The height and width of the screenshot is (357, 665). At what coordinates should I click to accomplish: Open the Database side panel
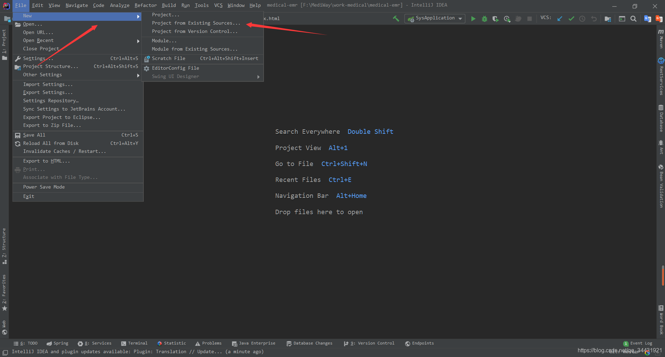[661, 118]
